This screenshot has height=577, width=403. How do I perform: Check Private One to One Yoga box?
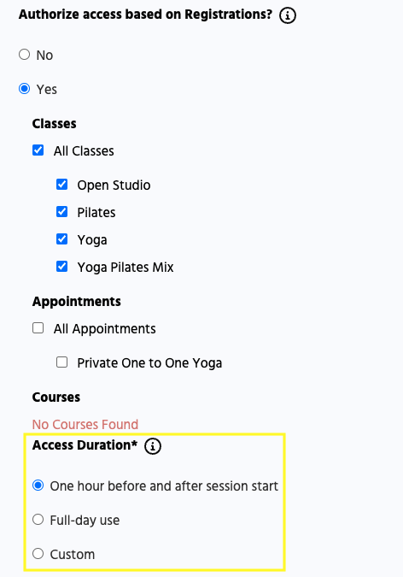point(61,362)
